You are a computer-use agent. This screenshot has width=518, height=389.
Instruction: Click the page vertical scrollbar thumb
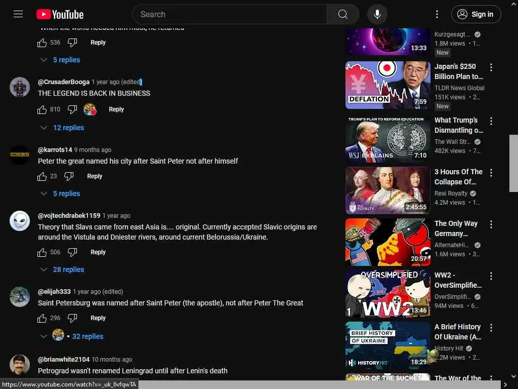pos(513,163)
